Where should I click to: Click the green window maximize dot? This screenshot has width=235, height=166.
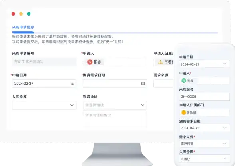[29, 14]
